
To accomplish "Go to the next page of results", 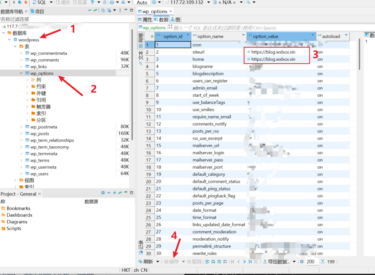I will pyautogui.click(x=244, y=262).
